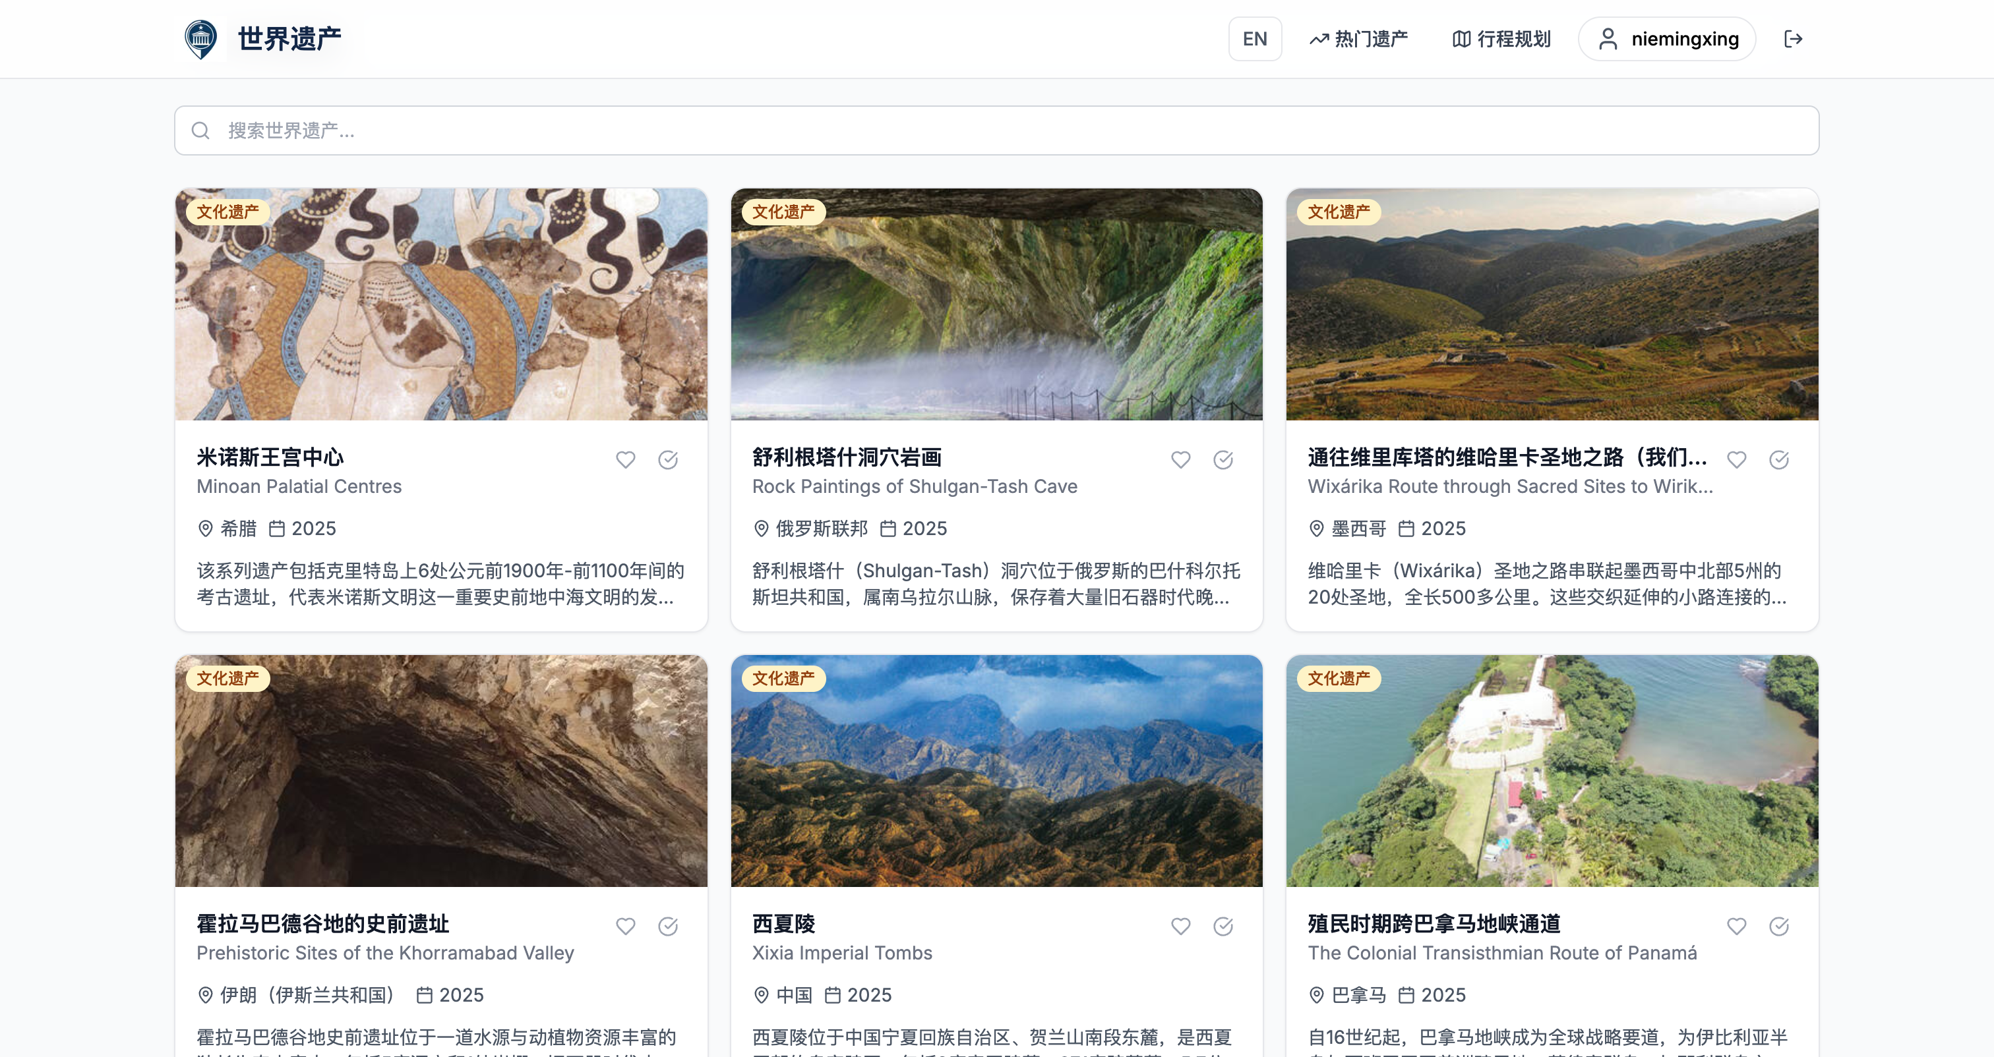Open the Minoan fresco thumbnail image
The height and width of the screenshot is (1057, 1994).
pos(441,304)
